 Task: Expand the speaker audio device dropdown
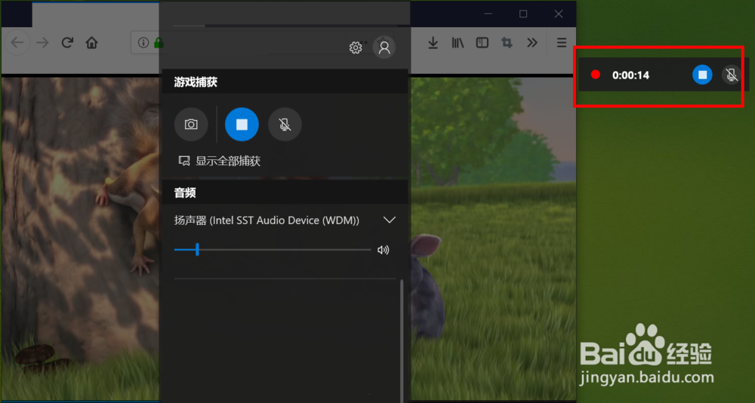click(x=389, y=220)
